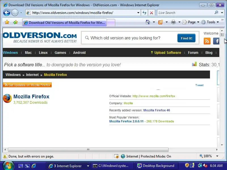
Task: Open the recent pages dropdown beside Forward
Action: point(21,13)
